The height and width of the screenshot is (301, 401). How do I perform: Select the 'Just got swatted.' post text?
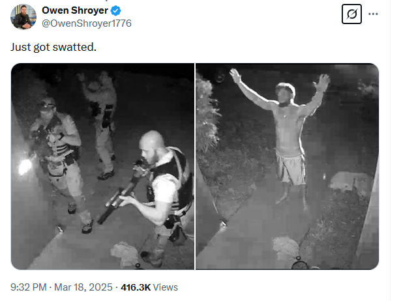point(53,48)
